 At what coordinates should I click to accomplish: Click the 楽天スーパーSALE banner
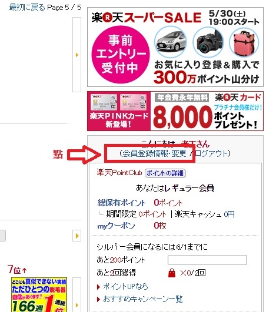pos(175,47)
